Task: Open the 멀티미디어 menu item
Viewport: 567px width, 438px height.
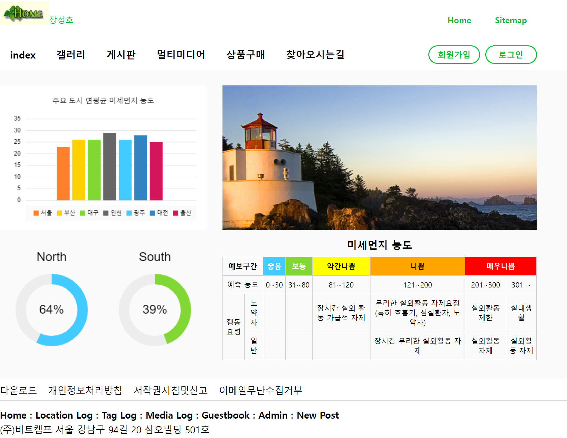Action: 181,55
